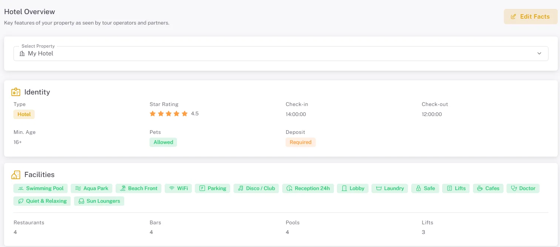560x247 pixels.
Task: Click the 12:00:00 check-out time
Action: 432,114
